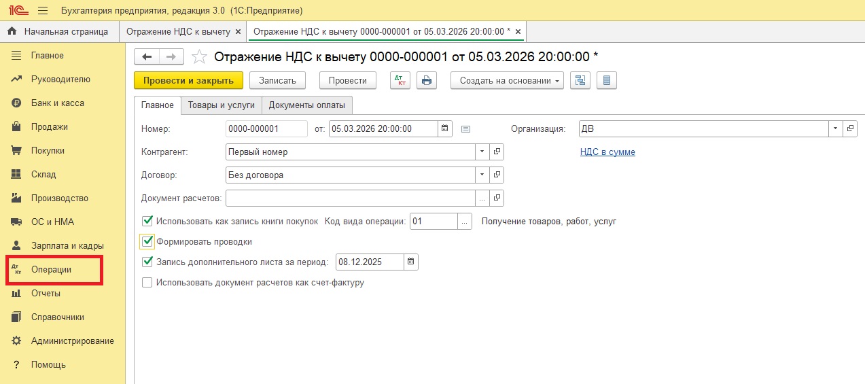Image resolution: width=865 pixels, height=384 pixels.
Task: Click the Договор field showing Без договора
Action: (x=350, y=175)
